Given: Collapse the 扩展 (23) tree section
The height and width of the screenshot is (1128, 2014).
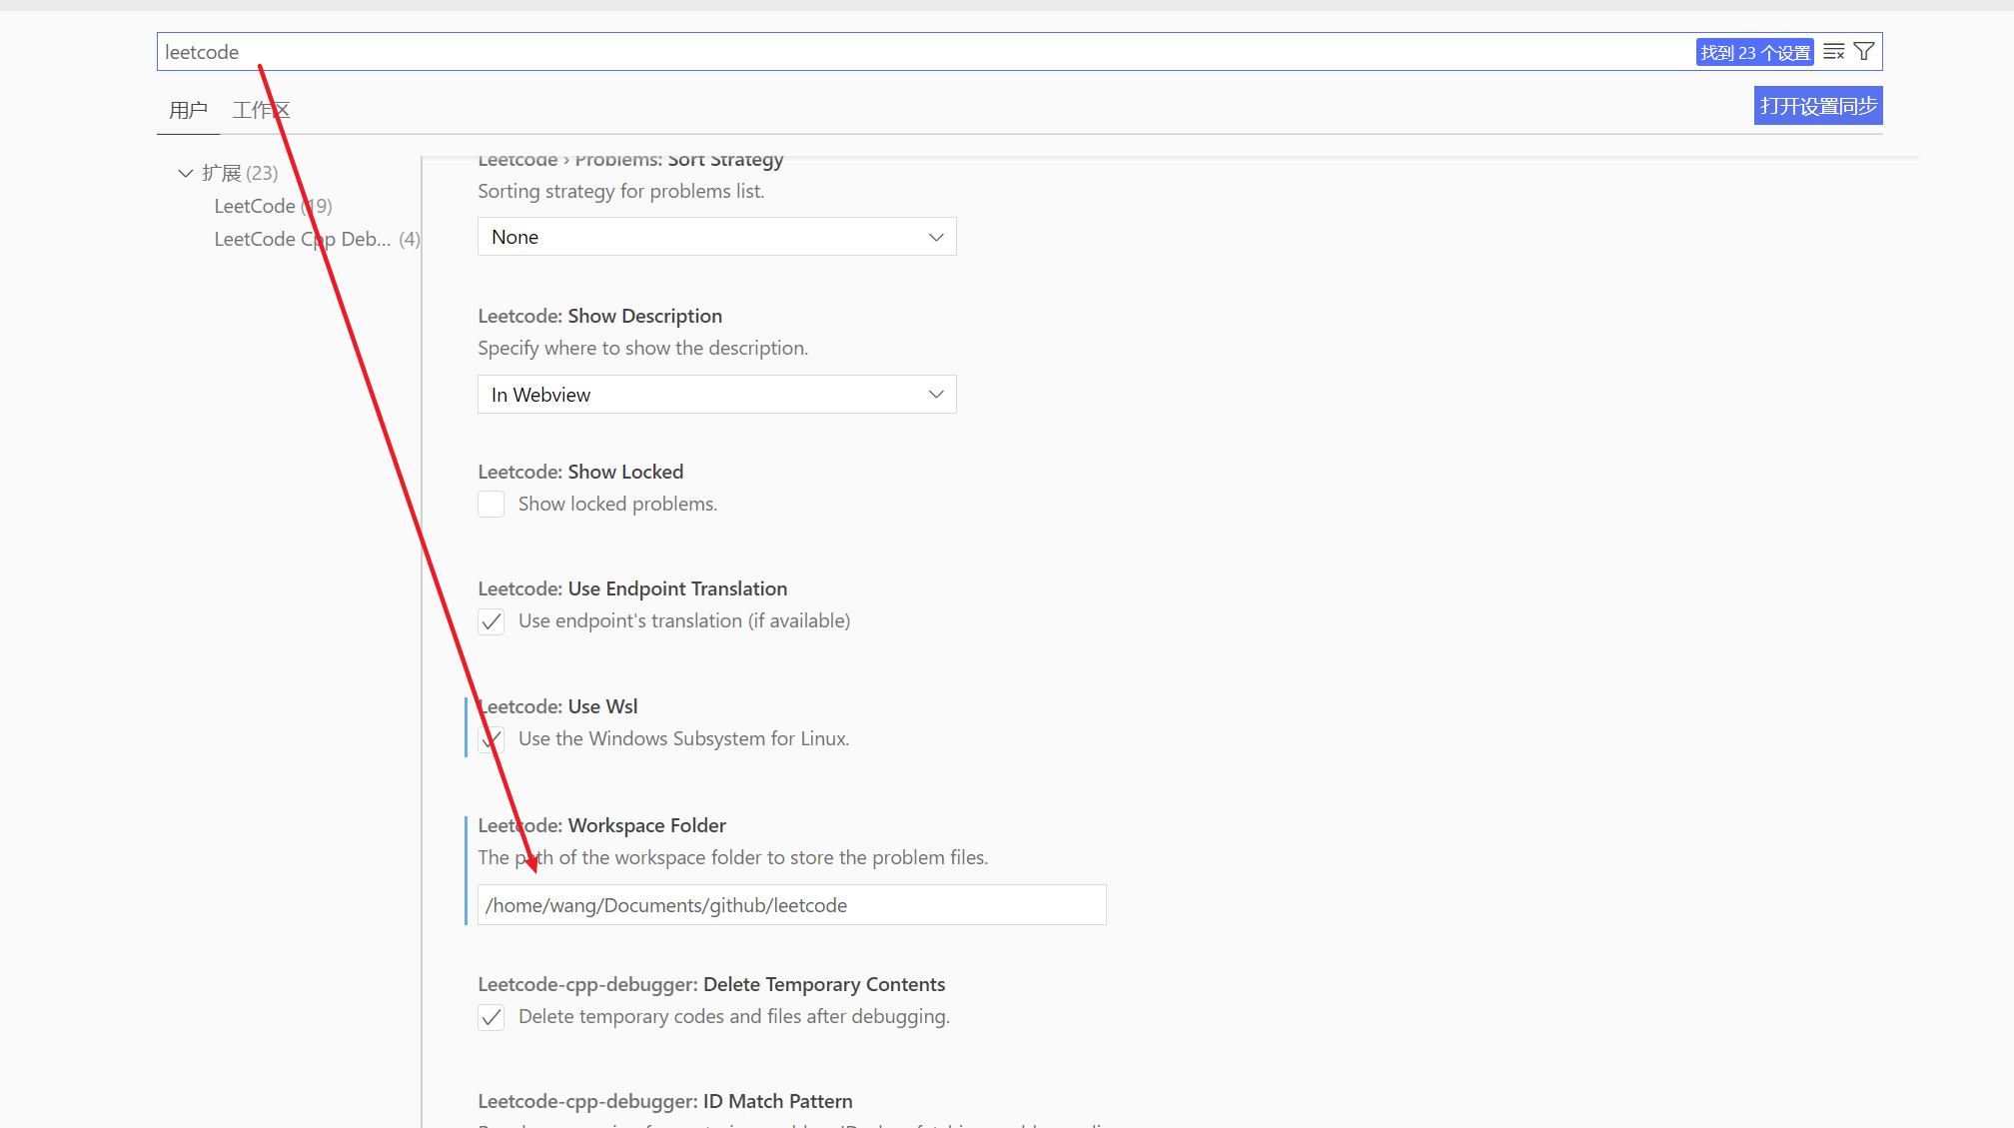Looking at the screenshot, I should click(186, 173).
